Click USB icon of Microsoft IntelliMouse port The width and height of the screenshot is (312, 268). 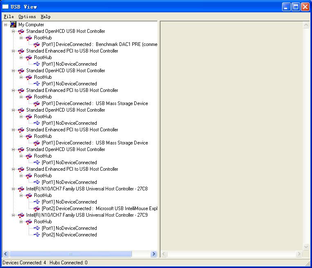pos(36,208)
